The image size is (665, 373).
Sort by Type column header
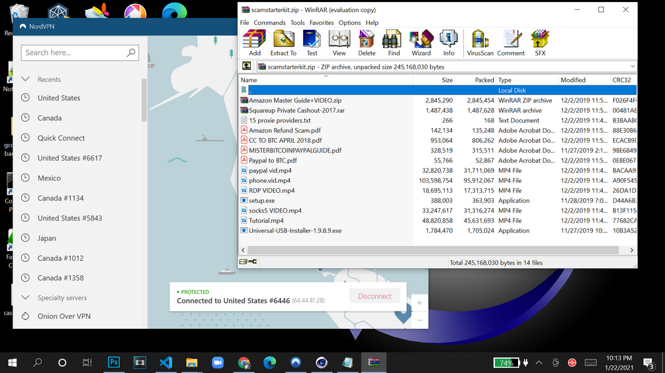527,80
